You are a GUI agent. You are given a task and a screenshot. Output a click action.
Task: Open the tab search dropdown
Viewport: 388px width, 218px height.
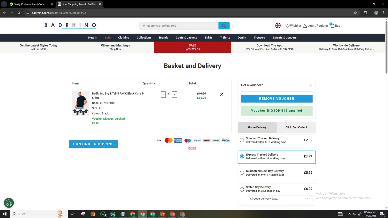(x=4, y=4)
